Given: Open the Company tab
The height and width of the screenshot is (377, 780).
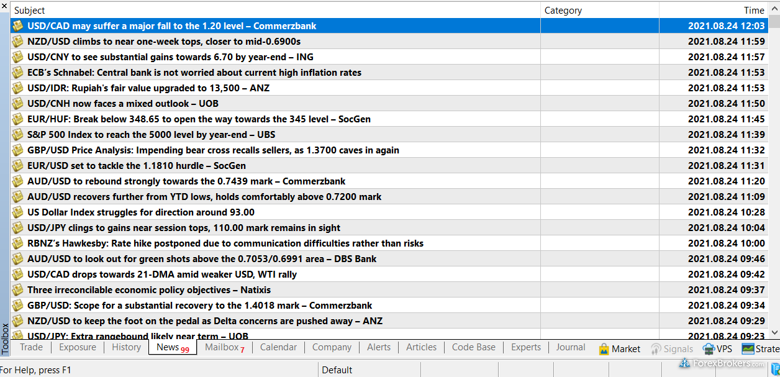Looking at the screenshot, I should pyautogui.click(x=332, y=347).
